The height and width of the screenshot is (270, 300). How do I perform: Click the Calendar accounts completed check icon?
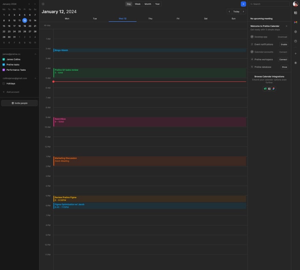[x=252, y=52]
